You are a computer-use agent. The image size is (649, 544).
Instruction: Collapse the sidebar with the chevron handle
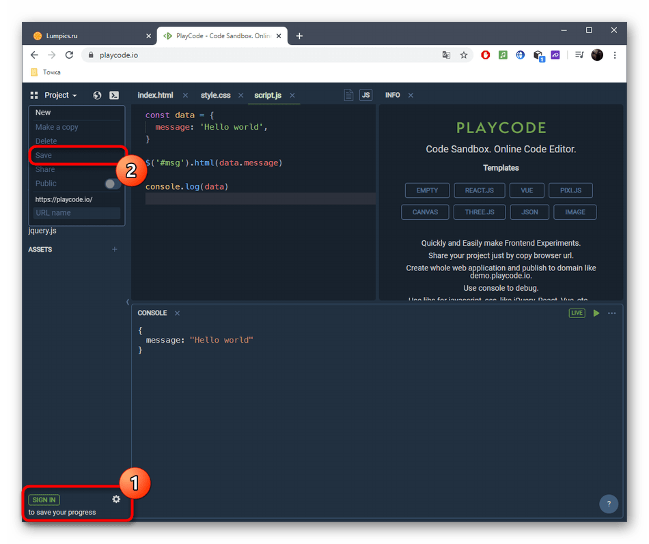[128, 302]
